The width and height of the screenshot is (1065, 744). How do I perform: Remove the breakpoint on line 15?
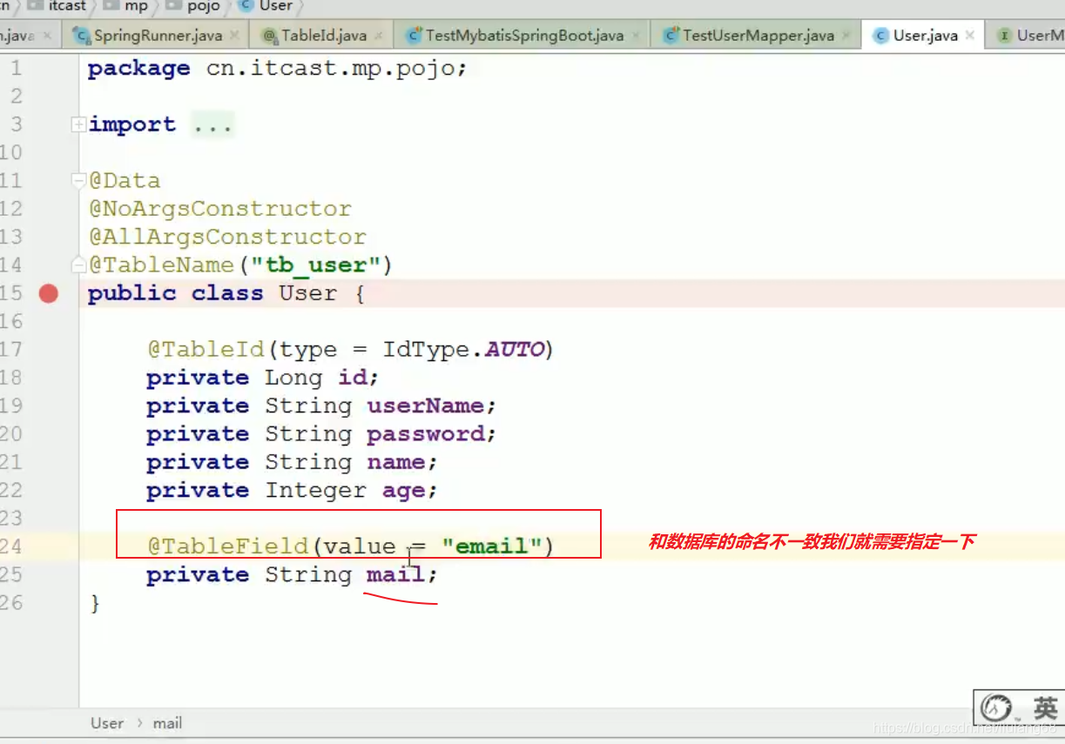click(49, 293)
